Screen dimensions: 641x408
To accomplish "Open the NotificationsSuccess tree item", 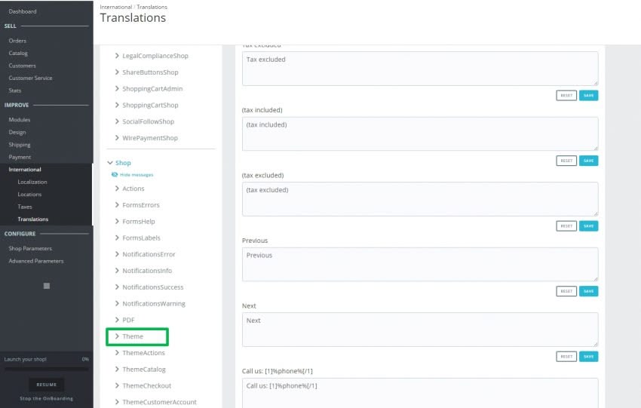I will tap(153, 287).
